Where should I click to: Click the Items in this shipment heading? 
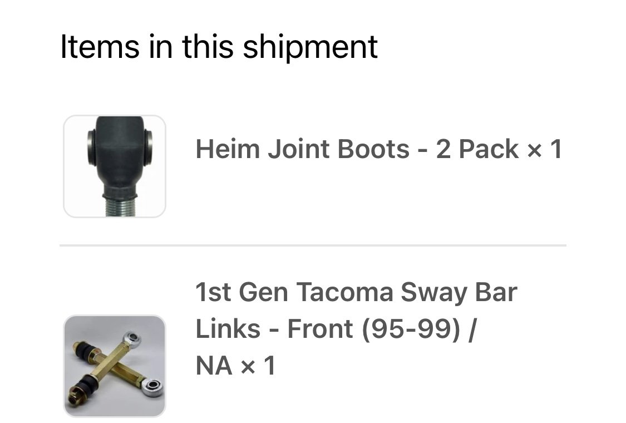219,47
